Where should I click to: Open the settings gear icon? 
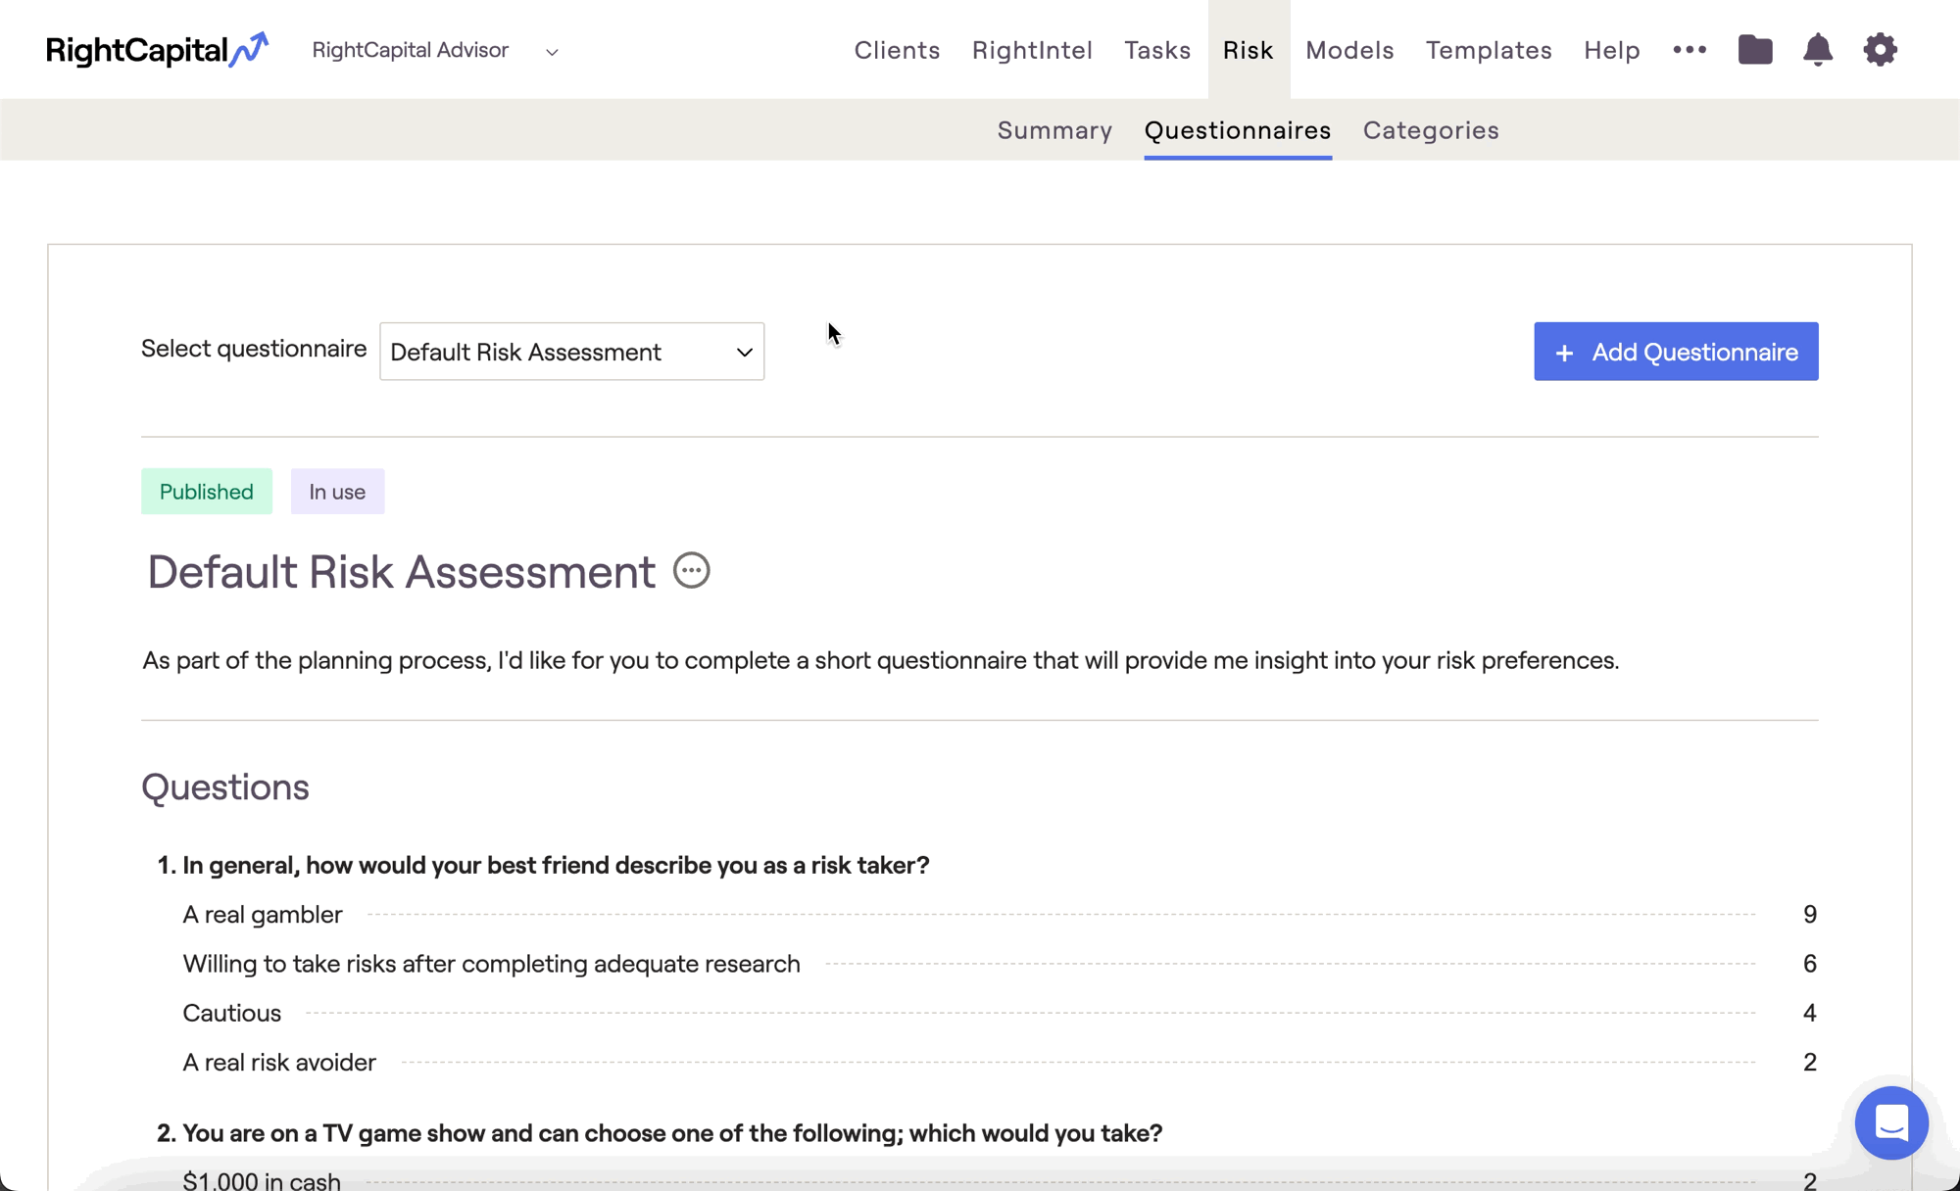pyautogui.click(x=1880, y=49)
